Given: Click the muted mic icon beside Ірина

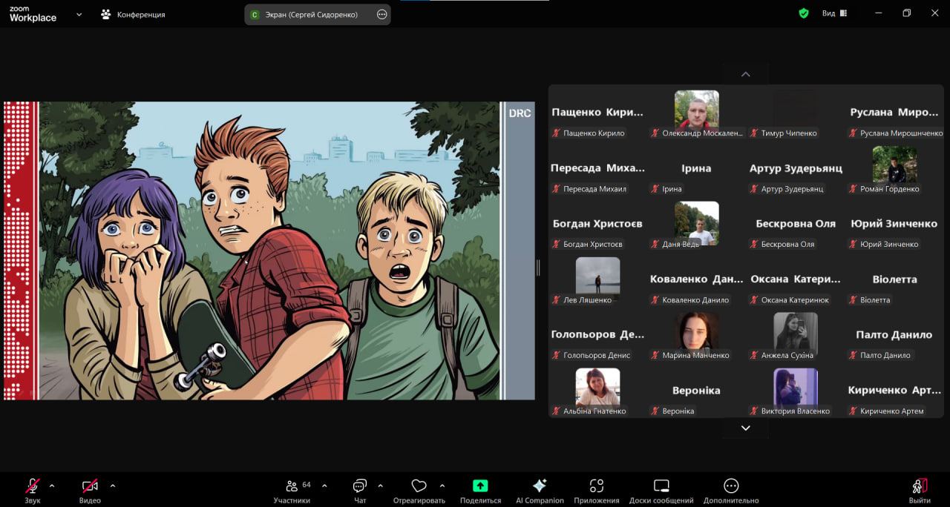Looking at the screenshot, I should pyautogui.click(x=655, y=189).
